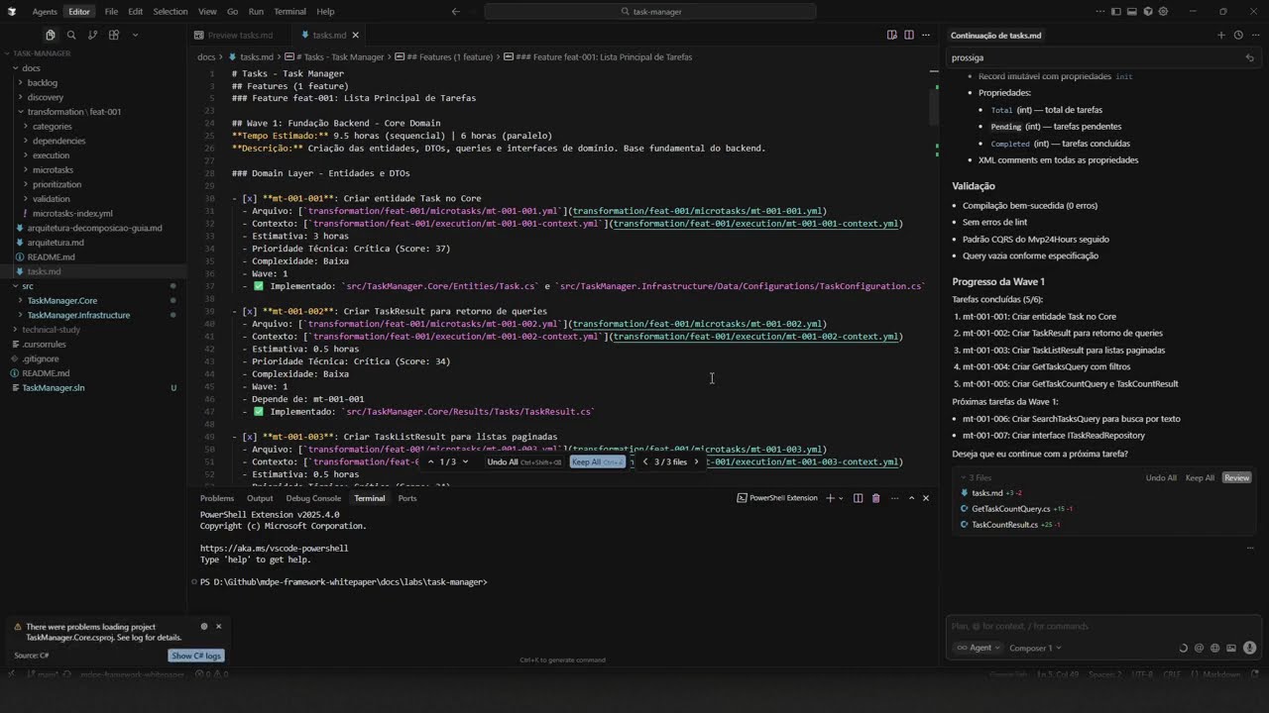Open the Agent mode dropdown in chat
The image size is (1269, 713).
click(x=978, y=648)
